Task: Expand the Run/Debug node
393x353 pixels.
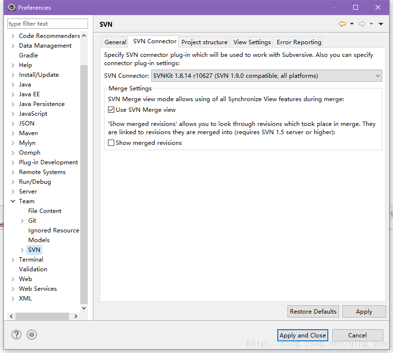Action: (13, 182)
